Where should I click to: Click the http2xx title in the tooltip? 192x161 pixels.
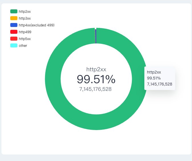(154, 72)
